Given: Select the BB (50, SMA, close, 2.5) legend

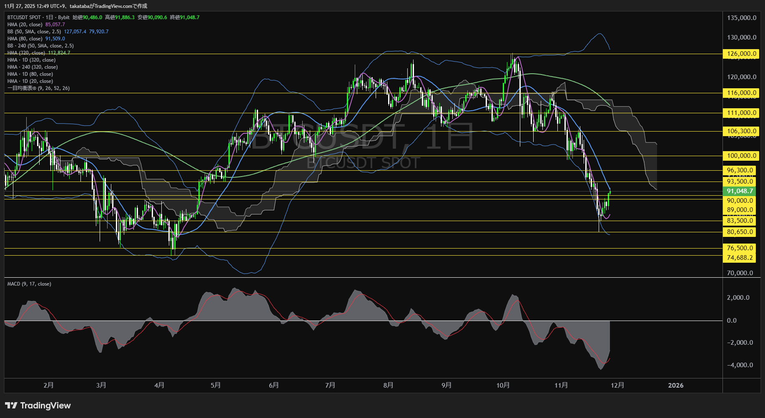Looking at the screenshot, I should (34, 32).
